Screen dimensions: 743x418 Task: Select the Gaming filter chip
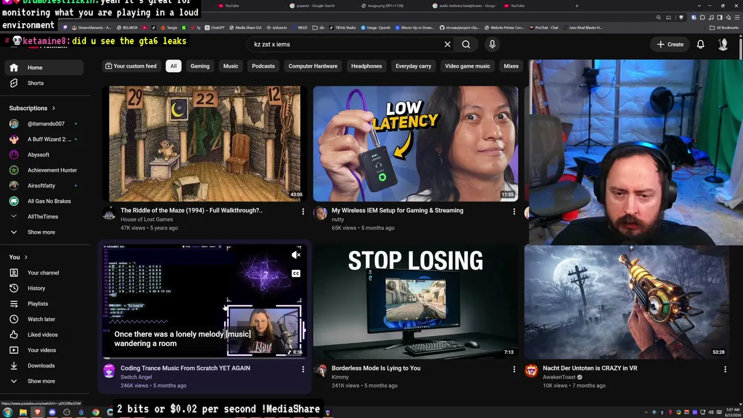200,66
